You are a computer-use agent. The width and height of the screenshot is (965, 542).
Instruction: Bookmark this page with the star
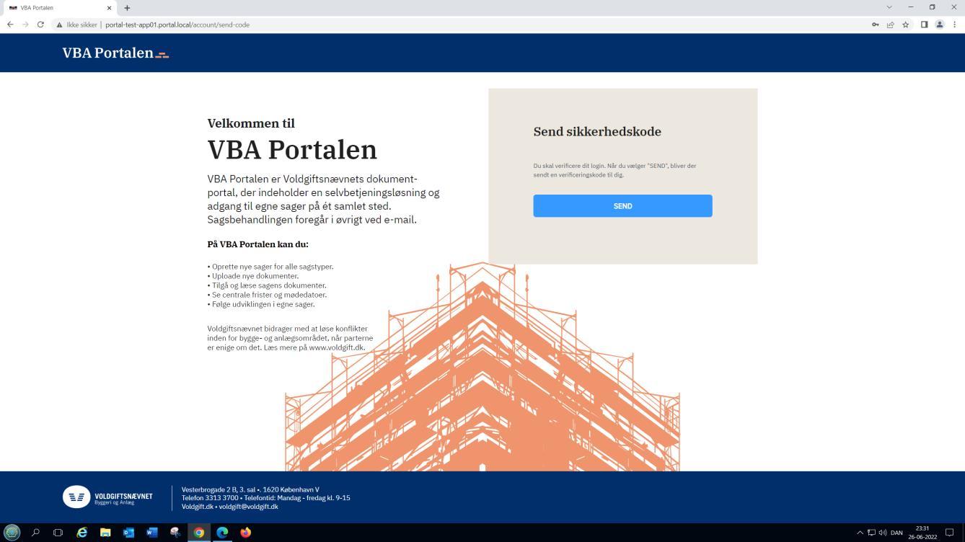[906, 25]
